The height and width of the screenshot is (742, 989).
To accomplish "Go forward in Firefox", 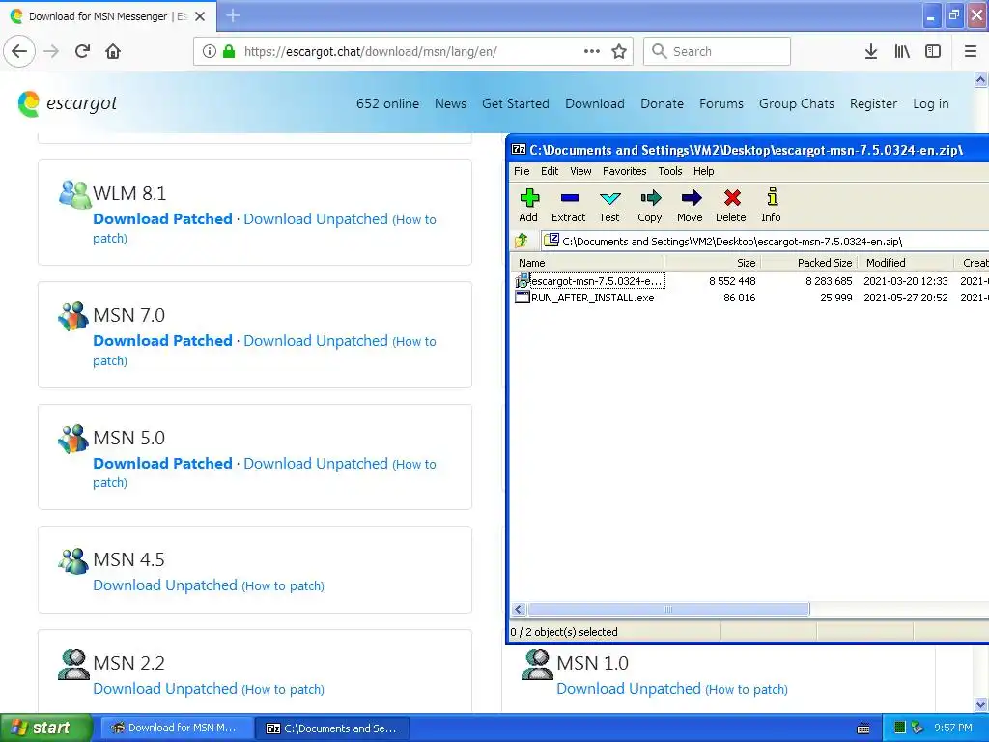I will (51, 51).
